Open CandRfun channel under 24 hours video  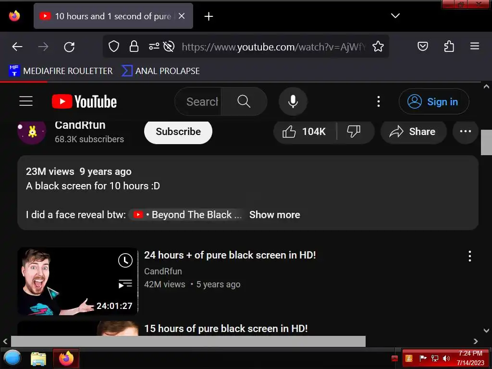pos(163,271)
